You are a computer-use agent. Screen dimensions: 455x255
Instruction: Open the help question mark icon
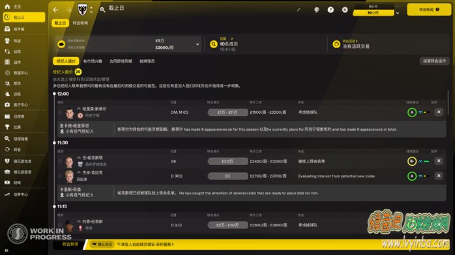click(x=330, y=10)
